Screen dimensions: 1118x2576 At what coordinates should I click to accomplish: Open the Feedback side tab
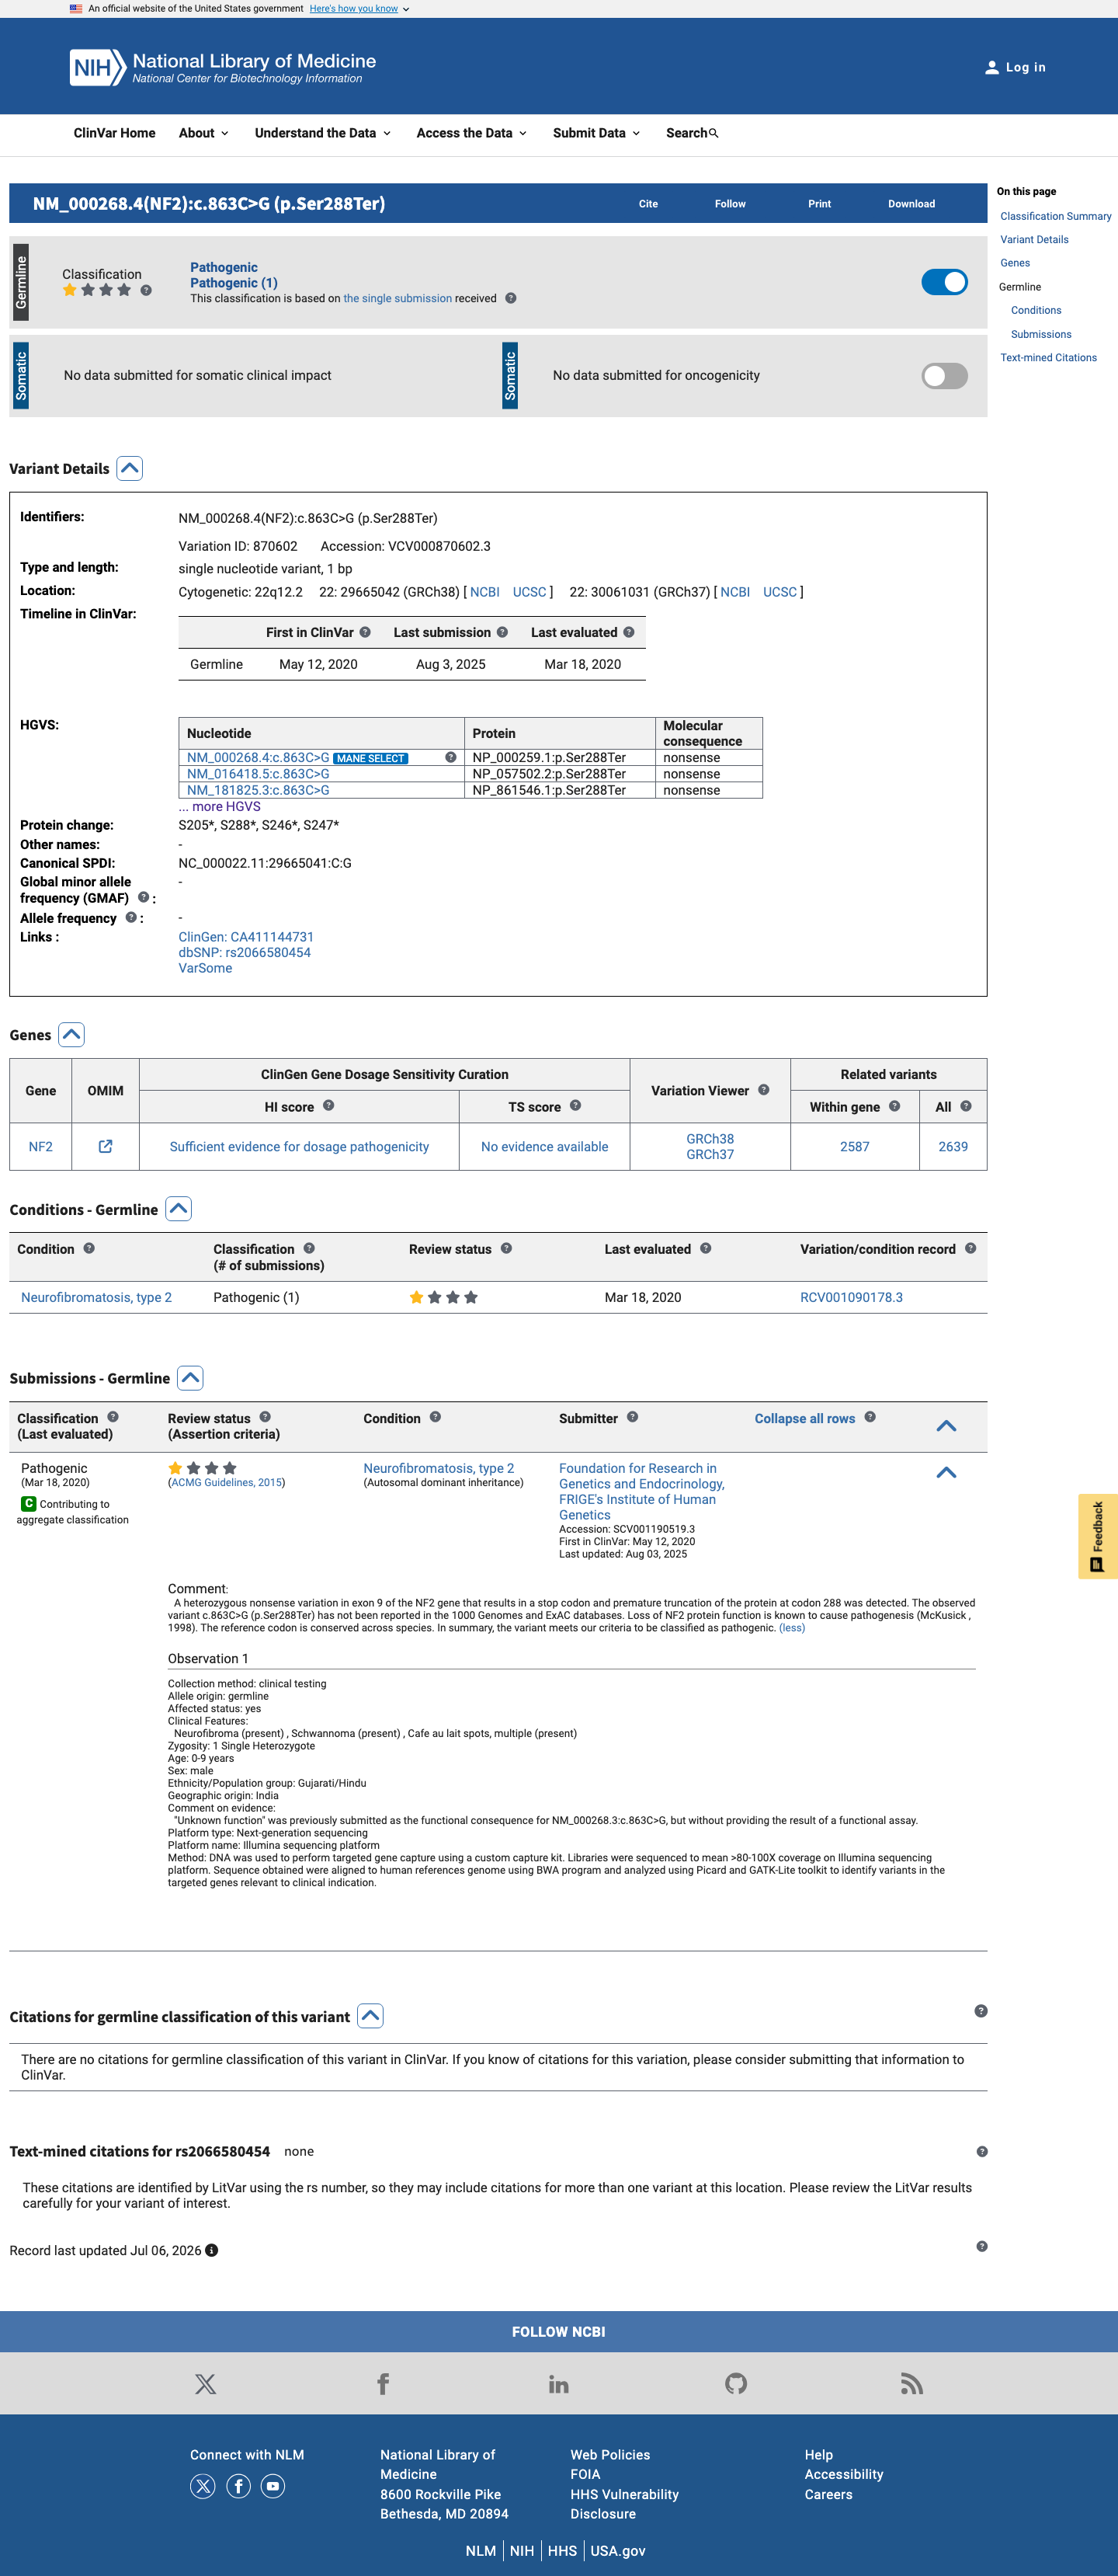1097,1535
